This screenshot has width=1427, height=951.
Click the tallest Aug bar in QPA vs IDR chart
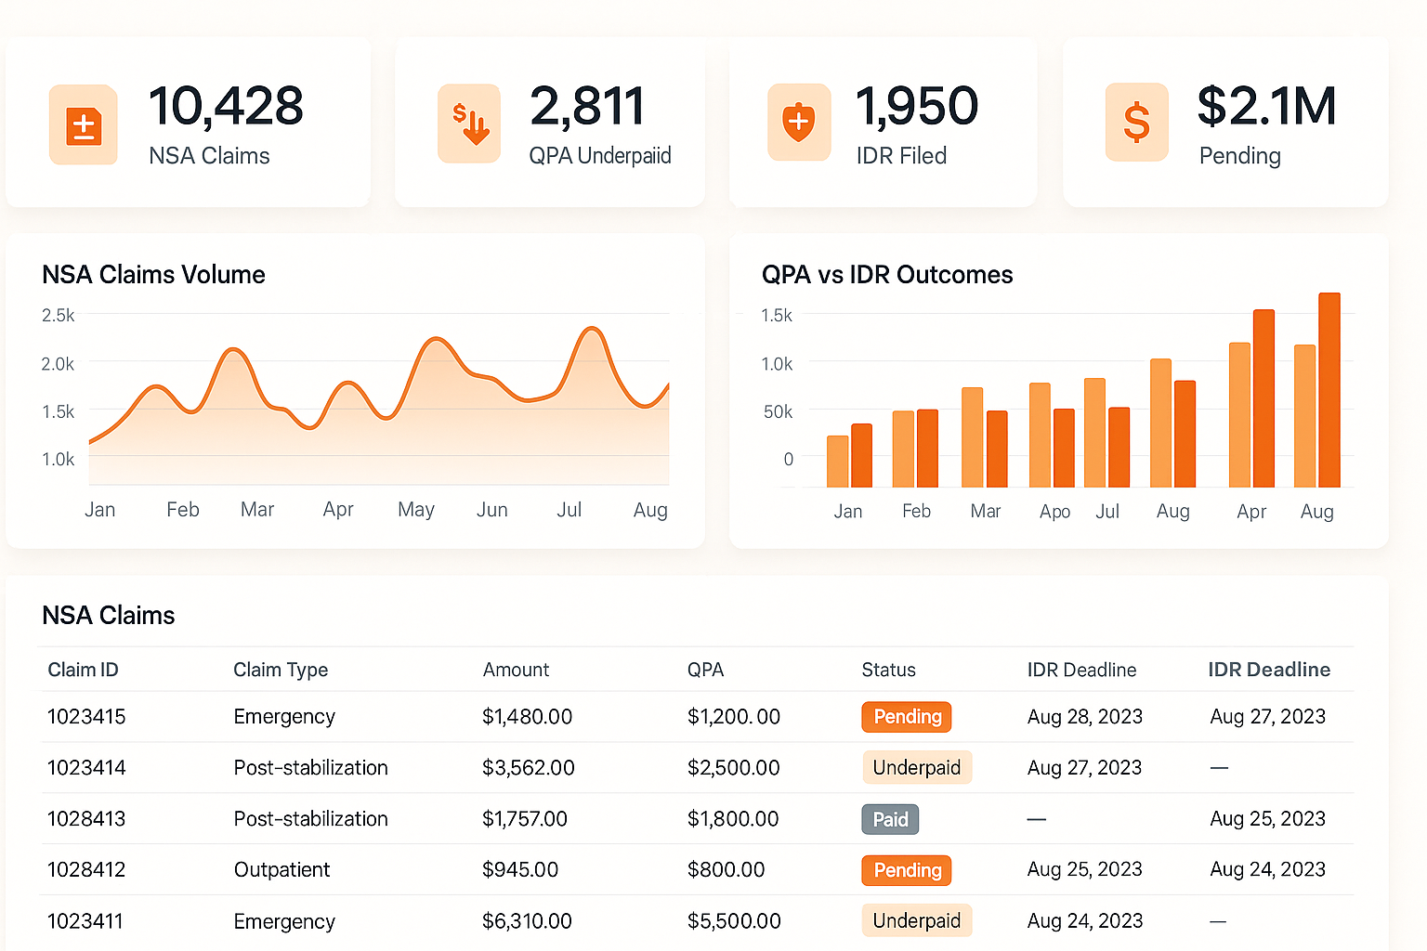pyautogui.click(x=1329, y=390)
